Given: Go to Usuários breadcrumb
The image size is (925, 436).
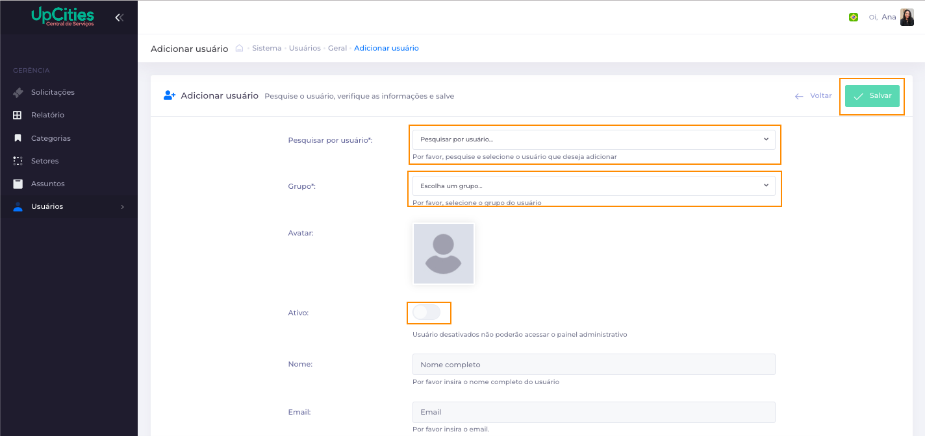Looking at the screenshot, I should [305, 48].
